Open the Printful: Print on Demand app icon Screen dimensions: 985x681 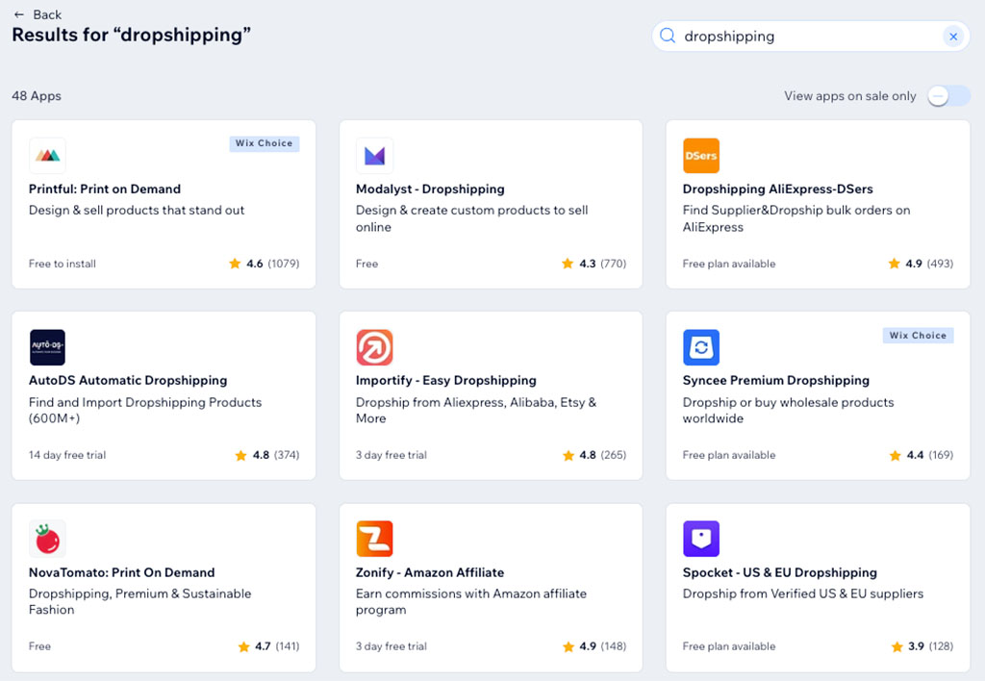(x=46, y=156)
